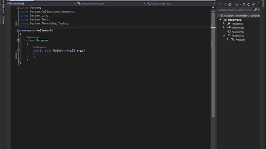Image resolution: width=266 pixels, height=149 pixels.
Task: Click the Home icon in Solution Explorer toolbar
Action: pos(230,5)
